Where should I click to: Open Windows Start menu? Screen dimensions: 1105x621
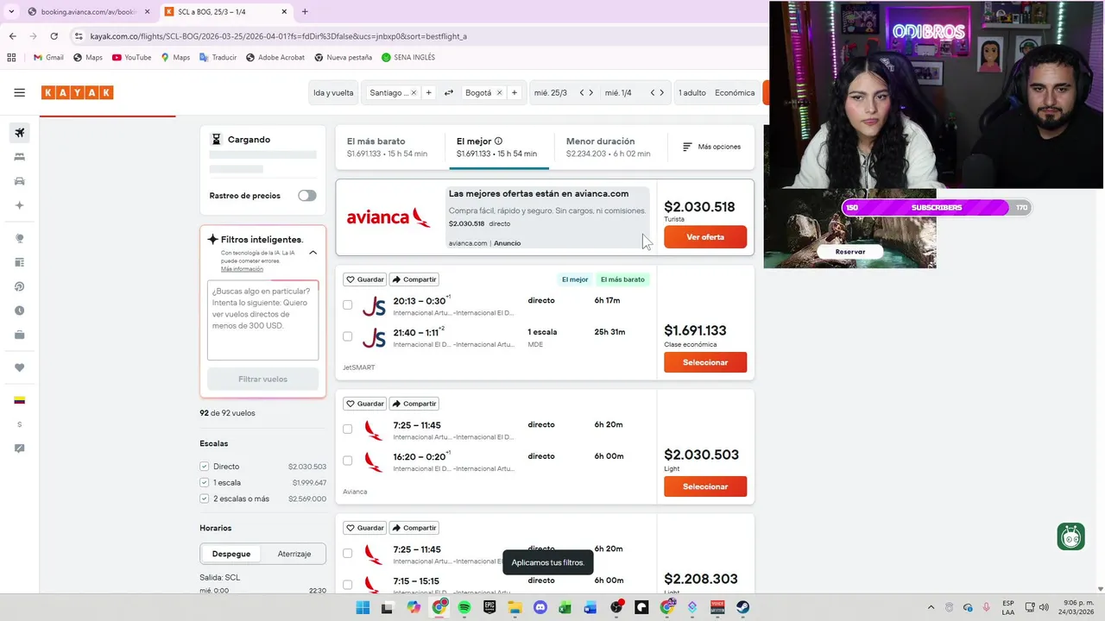click(x=363, y=607)
